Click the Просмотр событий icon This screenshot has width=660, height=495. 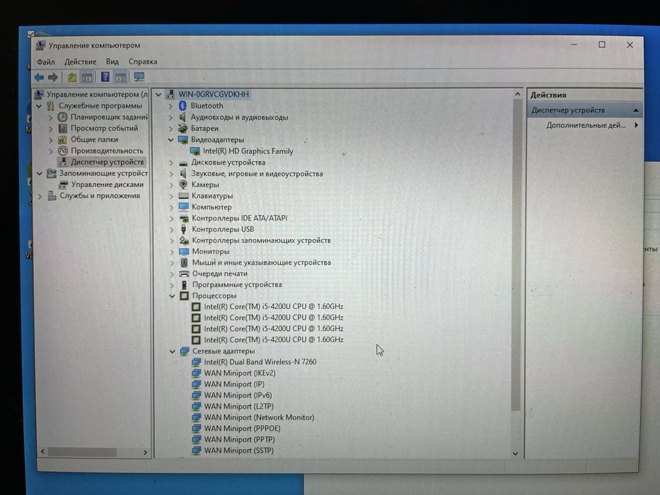pyautogui.click(x=63, y=128)
